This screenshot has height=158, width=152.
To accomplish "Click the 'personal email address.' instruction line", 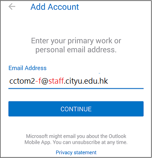I will point(76,50).
